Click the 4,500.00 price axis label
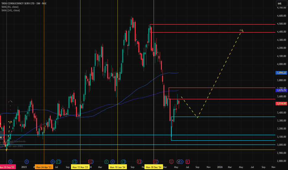The image size is (288, 170). pyautogui.click(x=282, y=24)
